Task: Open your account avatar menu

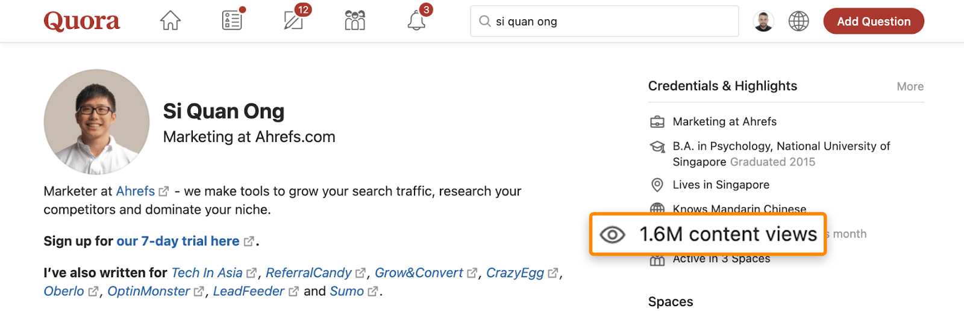Action: point(763,22)
